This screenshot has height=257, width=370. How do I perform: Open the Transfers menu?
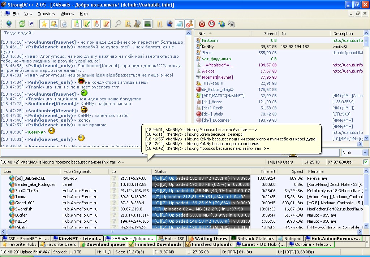(x=46, y=14)
